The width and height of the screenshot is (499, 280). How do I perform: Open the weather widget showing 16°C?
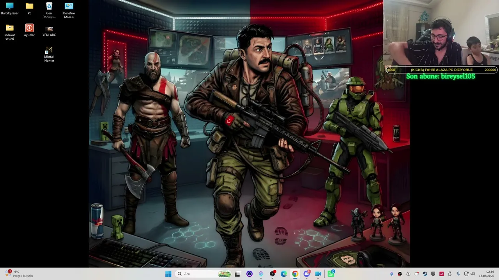(19, 274)
